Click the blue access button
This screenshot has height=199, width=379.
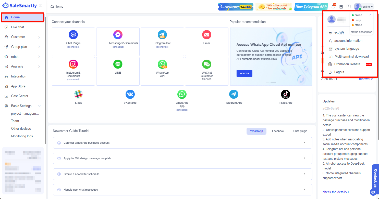pyautogui.click(x=244, y=73)
